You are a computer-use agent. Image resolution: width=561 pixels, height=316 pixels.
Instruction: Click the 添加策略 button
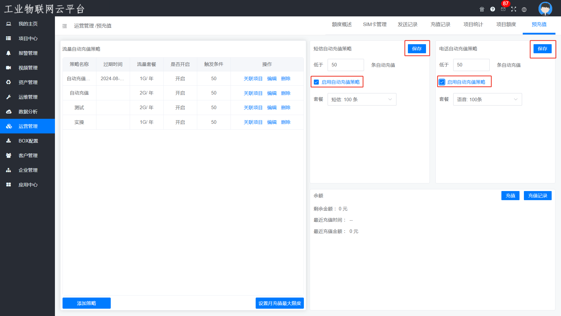(x=86, y=303)
